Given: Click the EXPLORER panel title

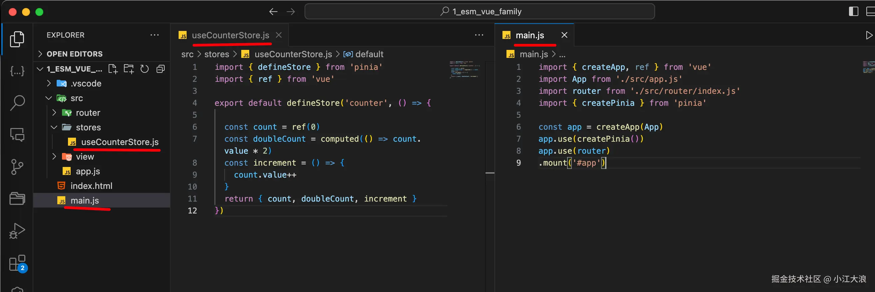Looking at the screenshot, I should pyautogui.click(x=66, y=35).
